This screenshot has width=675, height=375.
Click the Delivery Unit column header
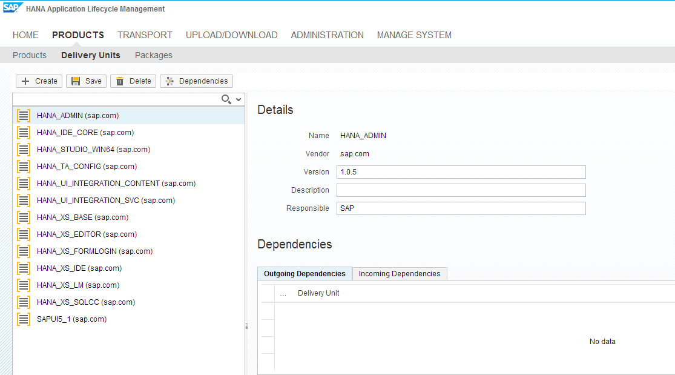pyautogui.click(x=318, y=293)
